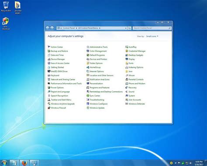Click the Windows Update icon

coord(88,108)
